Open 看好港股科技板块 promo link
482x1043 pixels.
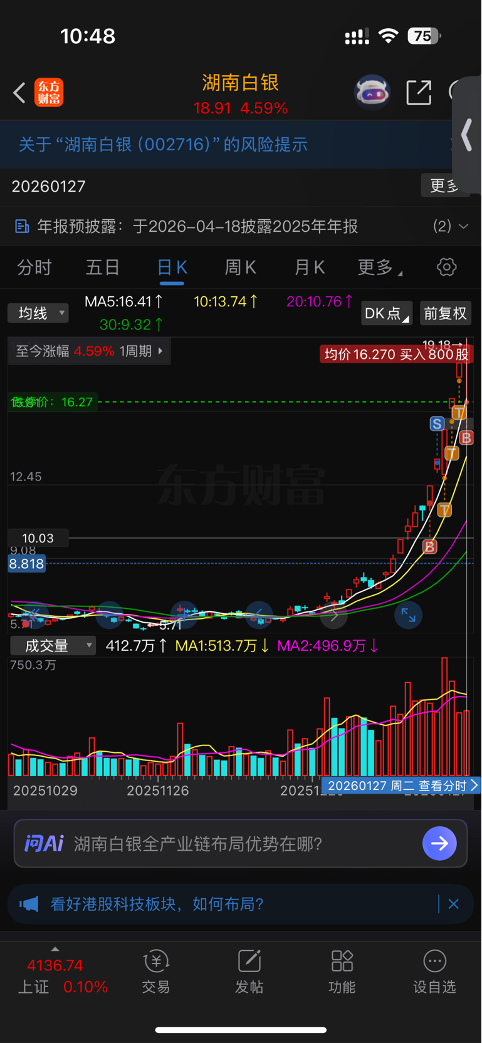(157, 904)
